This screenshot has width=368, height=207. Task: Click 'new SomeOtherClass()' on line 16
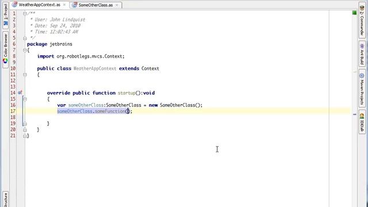pyautogui.click(x=175, y=105)
